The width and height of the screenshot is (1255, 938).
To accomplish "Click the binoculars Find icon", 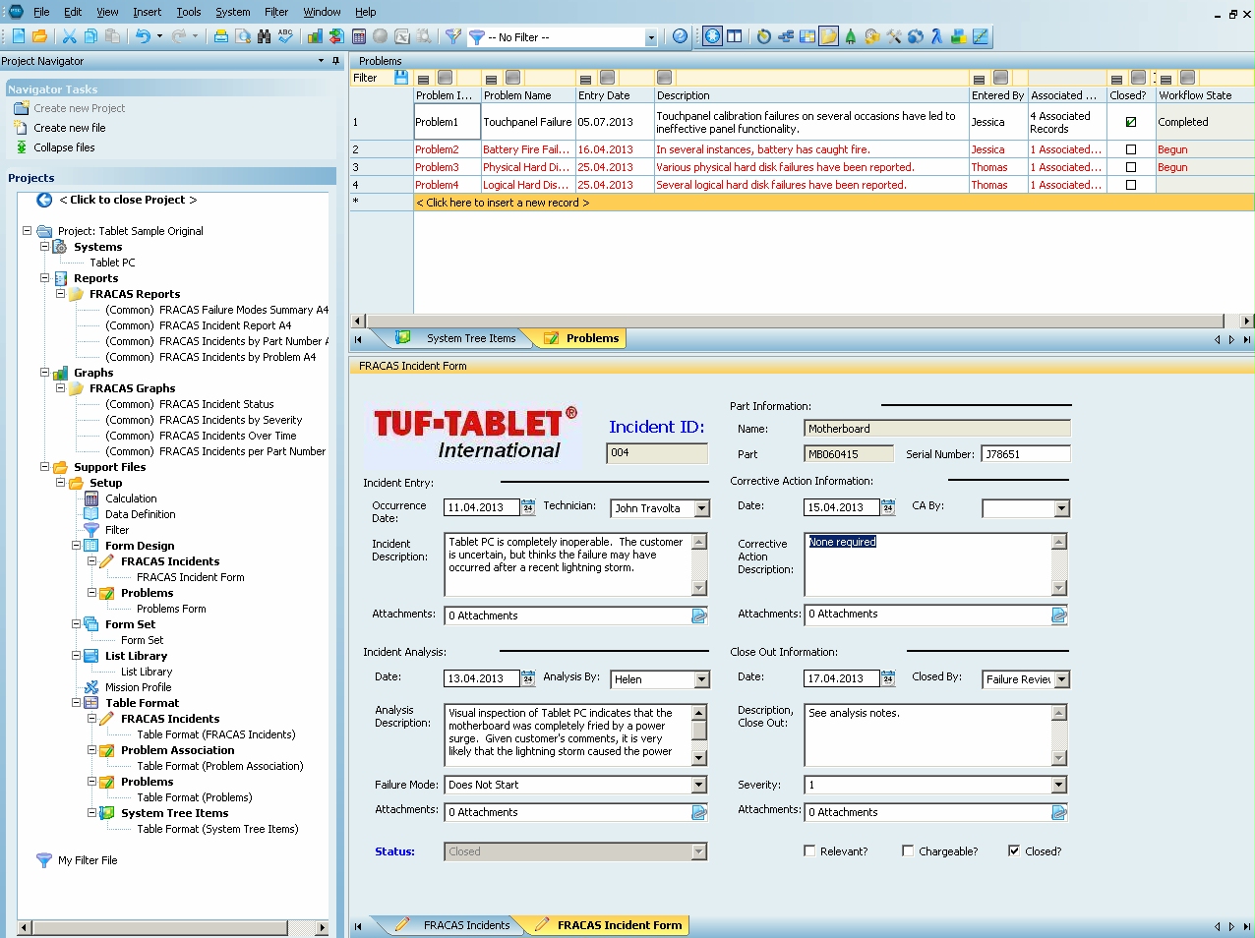I will (264, 36).
